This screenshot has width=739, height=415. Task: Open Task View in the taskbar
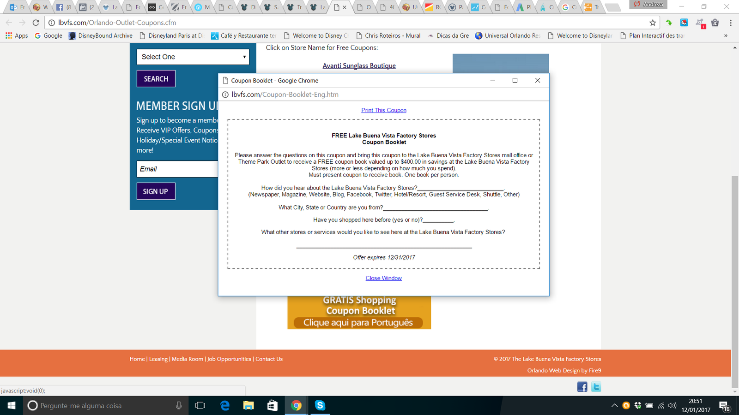pyautogui.click(x=200, y=405)
